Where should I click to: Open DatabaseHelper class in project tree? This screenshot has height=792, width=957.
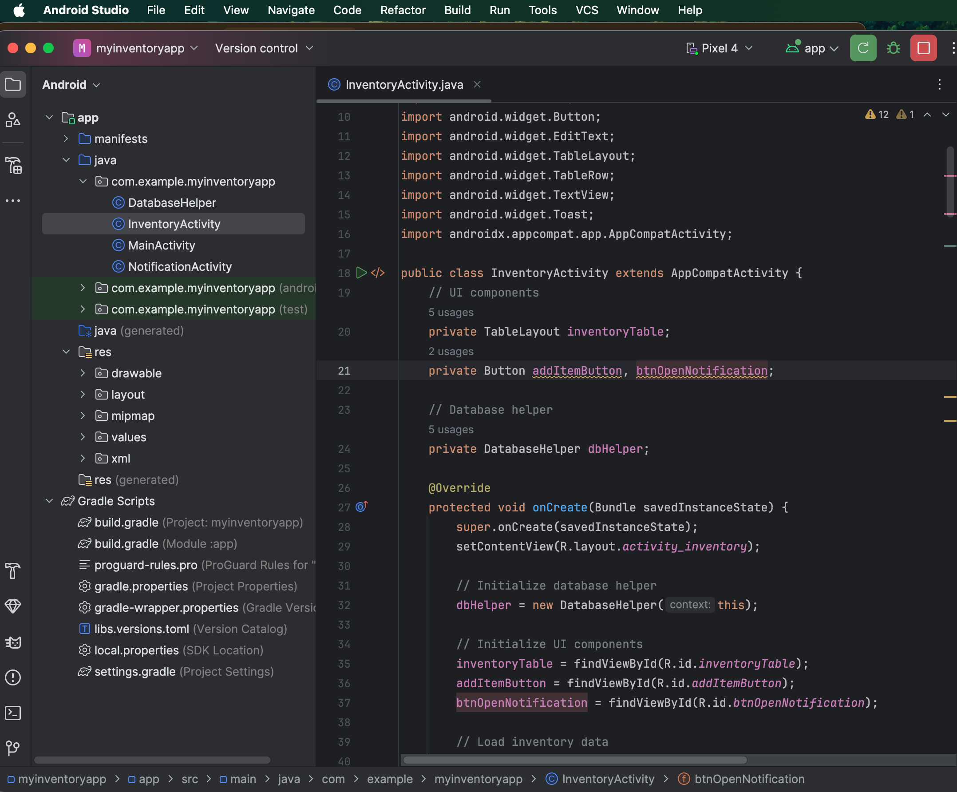[172, 203]
